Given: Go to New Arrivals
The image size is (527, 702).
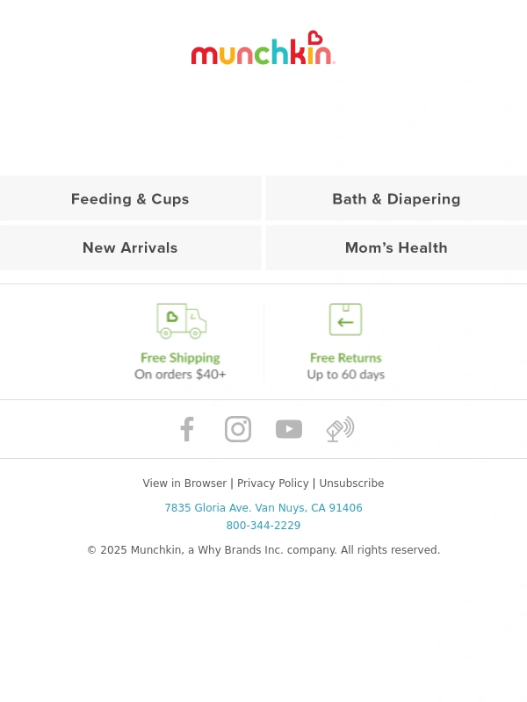Looking at the screenshot, I should pos(130,248).
